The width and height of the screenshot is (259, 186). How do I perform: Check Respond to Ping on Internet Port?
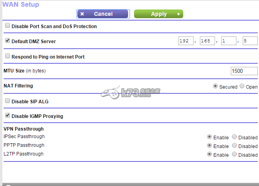pyautogui.click(x=8, y=56)
